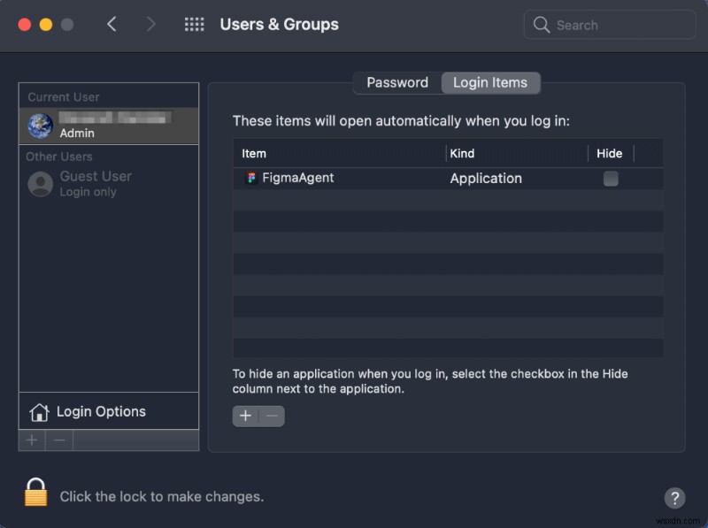Go back using the left chevron
708x528 pixels.
pos(112,25)
